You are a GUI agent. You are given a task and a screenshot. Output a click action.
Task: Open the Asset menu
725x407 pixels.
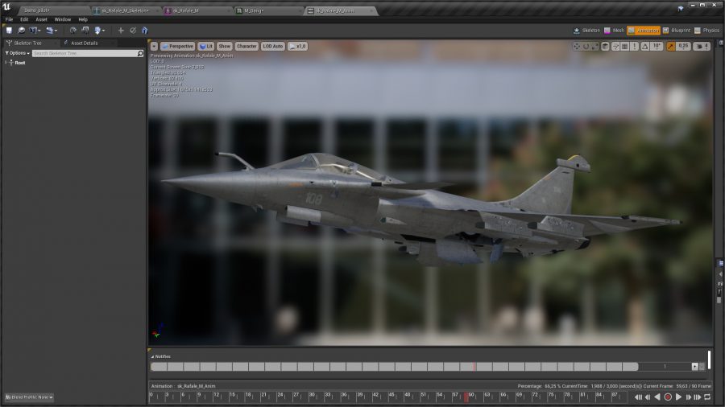[x=41, y=19]
